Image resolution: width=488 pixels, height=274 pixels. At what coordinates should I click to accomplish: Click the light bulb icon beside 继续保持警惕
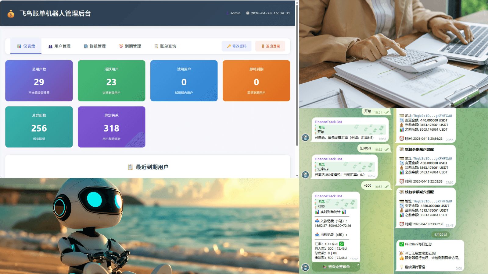click(402, 267)
